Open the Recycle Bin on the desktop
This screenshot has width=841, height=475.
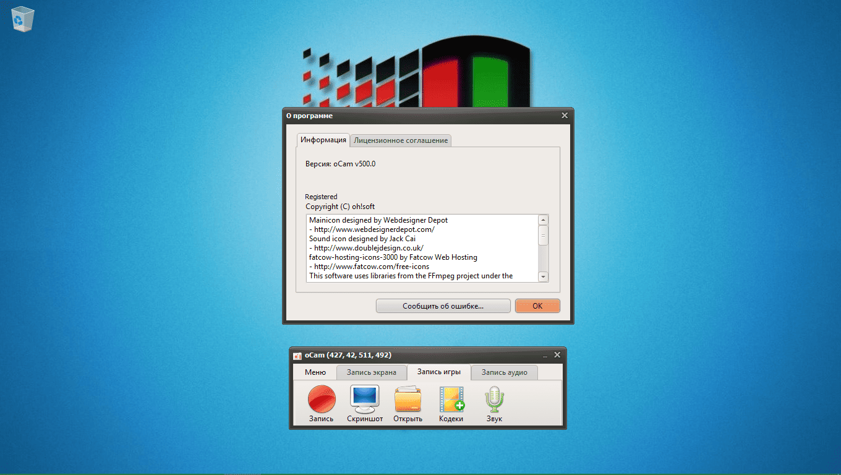point(23,19)
